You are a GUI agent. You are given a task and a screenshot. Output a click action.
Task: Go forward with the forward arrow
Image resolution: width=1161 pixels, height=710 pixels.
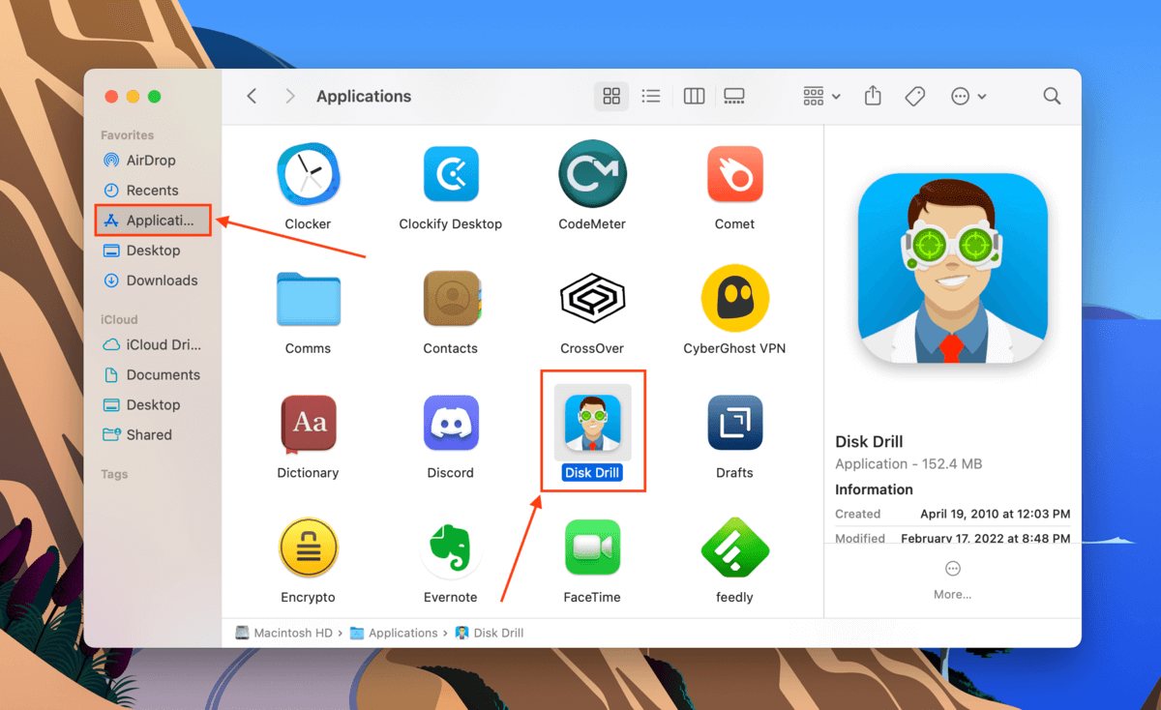click(290, 96)
